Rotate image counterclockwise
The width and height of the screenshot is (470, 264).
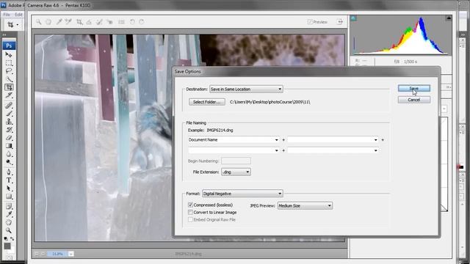coord(132,22)
